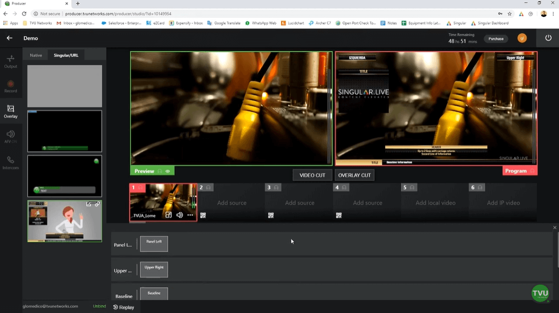559x313 pixels.
Task: Trigger the Baseline overlay button
Action: pyautogui.click(x=154, y=294)
